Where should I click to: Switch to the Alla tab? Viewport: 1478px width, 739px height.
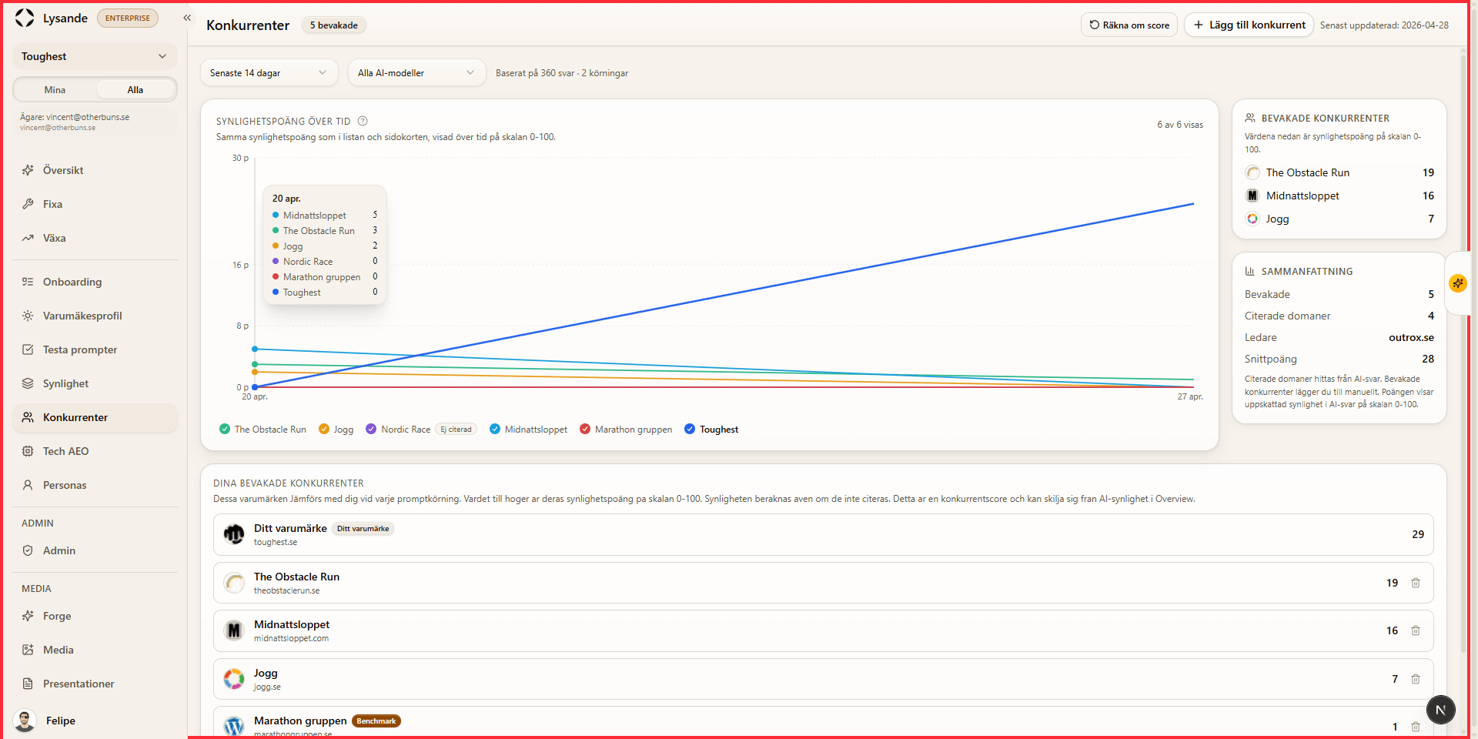(x=135, y=90)
